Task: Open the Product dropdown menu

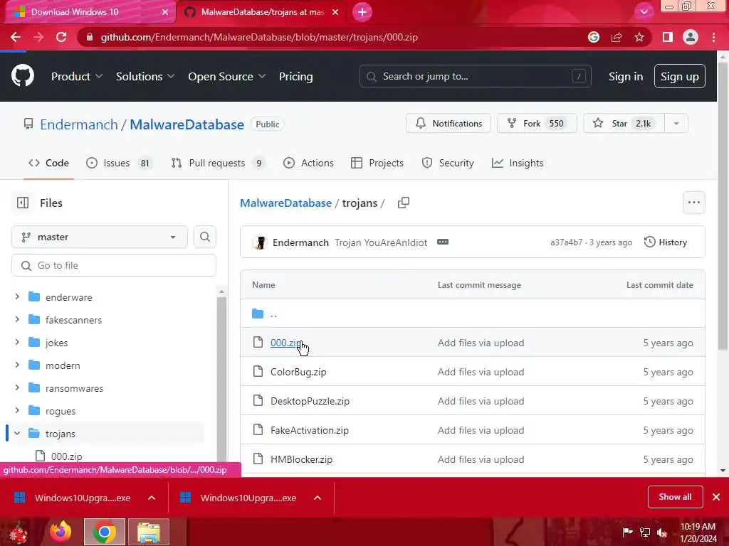Action: [x=77, y=76]
